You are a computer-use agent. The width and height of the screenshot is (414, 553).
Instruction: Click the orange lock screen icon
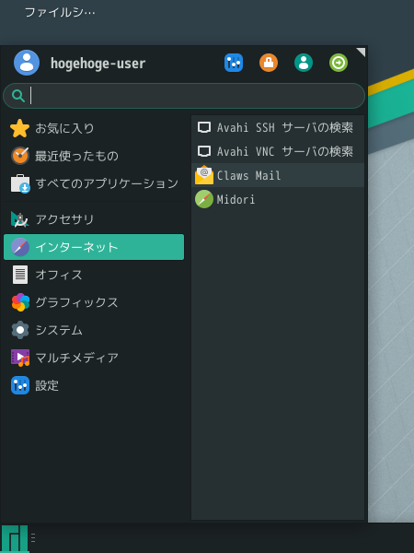[x=269, y=63]
